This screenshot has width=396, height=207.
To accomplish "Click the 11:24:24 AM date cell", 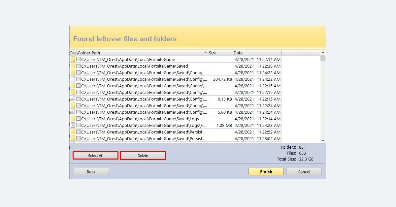I will (257, 112).
